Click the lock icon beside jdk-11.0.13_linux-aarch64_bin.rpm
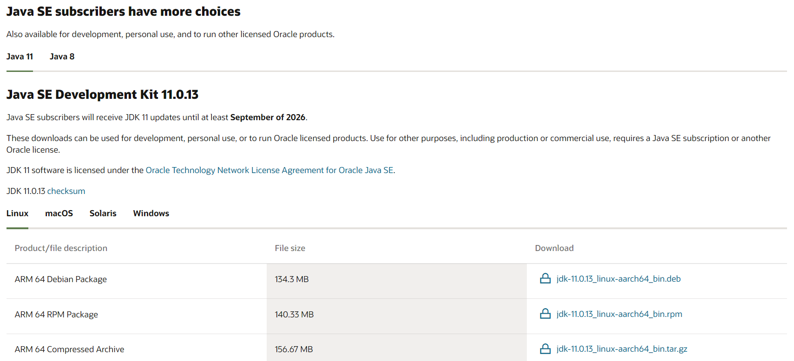This screenshot has width=794, height=361. (545, 314)
